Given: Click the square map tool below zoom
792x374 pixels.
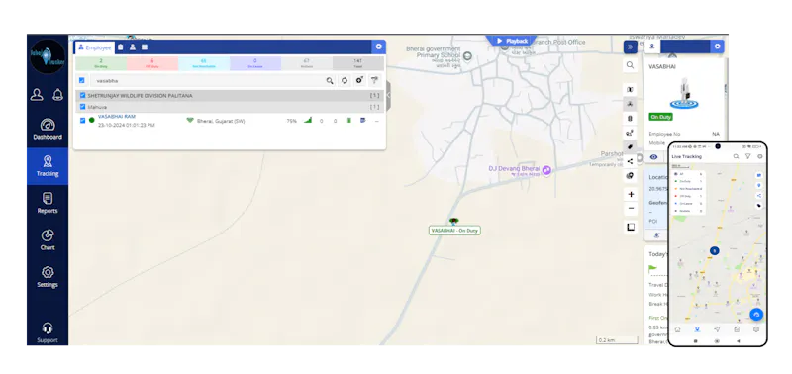Looking at the screenshot, I should tap(631, 227).
